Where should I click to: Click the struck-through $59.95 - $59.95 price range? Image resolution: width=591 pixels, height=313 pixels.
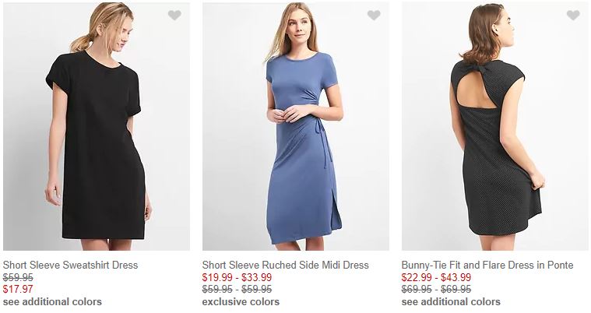tap(237, 289)
